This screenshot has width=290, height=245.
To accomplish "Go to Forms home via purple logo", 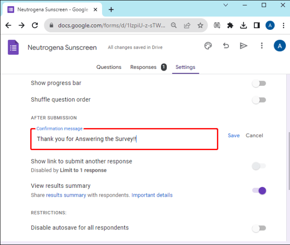I will 13,47.
